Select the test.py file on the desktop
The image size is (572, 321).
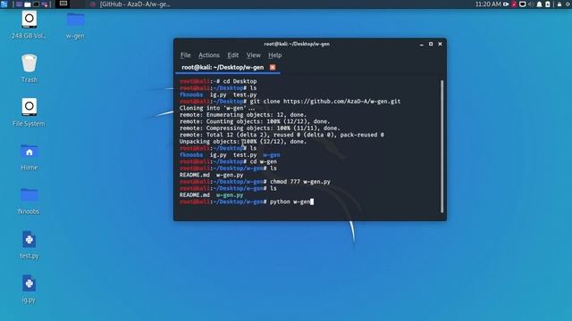29,244
